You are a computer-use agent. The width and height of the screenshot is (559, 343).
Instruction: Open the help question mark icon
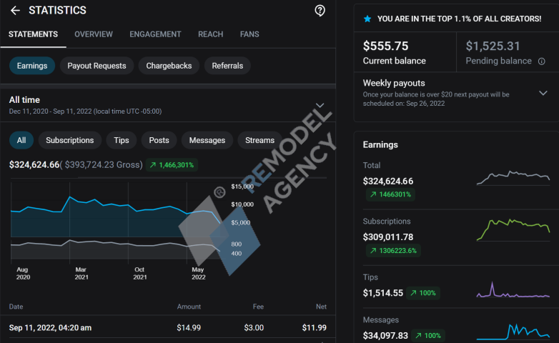pyautogui.click(x=320, y=11)
